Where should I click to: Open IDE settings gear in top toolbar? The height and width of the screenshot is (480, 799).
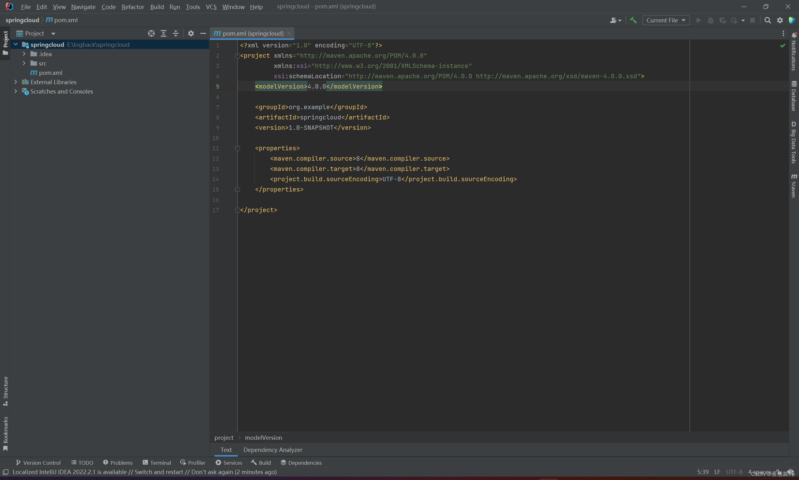780,20
